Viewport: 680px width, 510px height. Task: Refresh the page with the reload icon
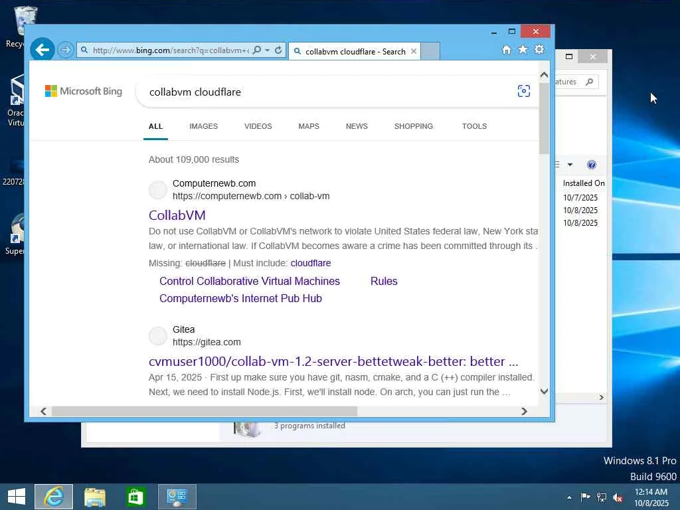tap(278, 50)
